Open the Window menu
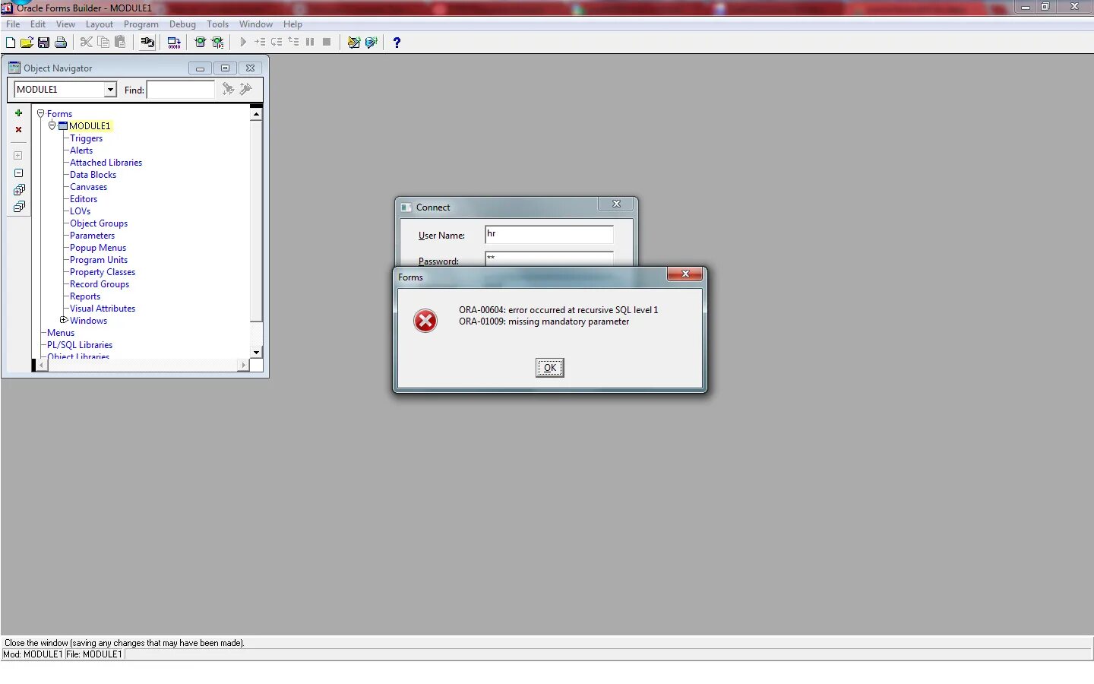Image resolution: width=1094 pixels, height=684 pixels. pos(256,24)
